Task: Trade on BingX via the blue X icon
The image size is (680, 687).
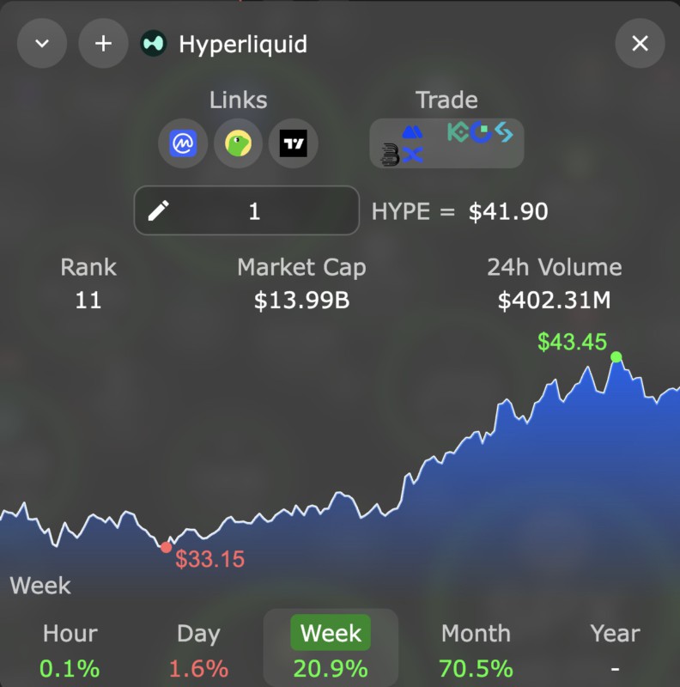Action: (412, 155)
